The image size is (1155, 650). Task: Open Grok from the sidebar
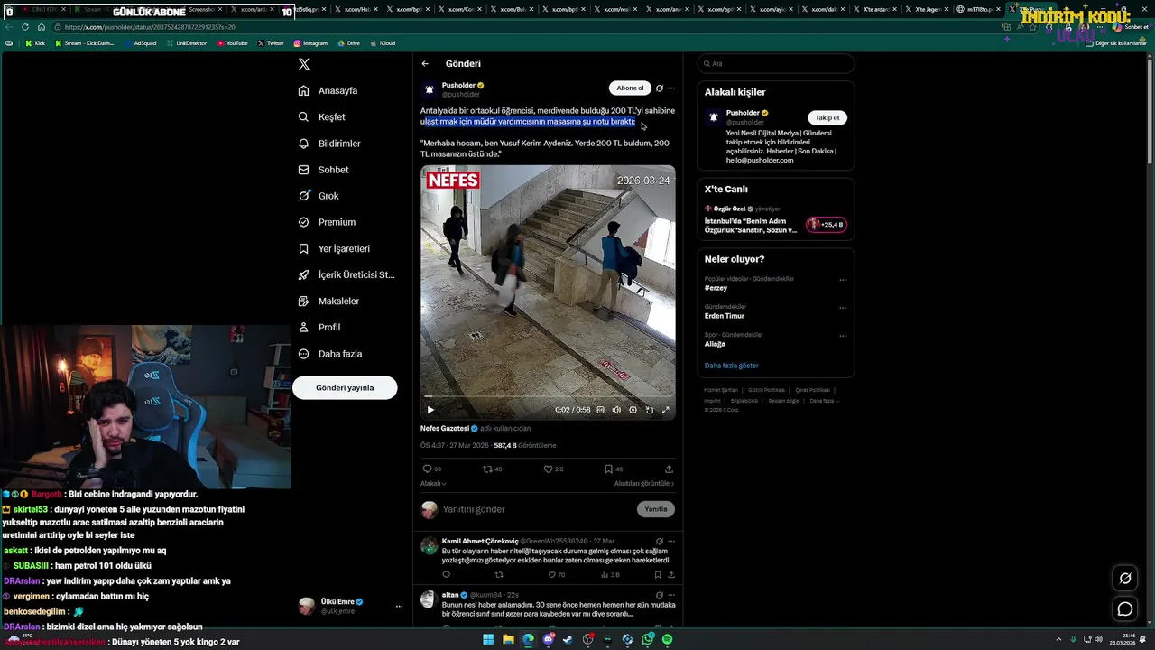tap(319, 196)
